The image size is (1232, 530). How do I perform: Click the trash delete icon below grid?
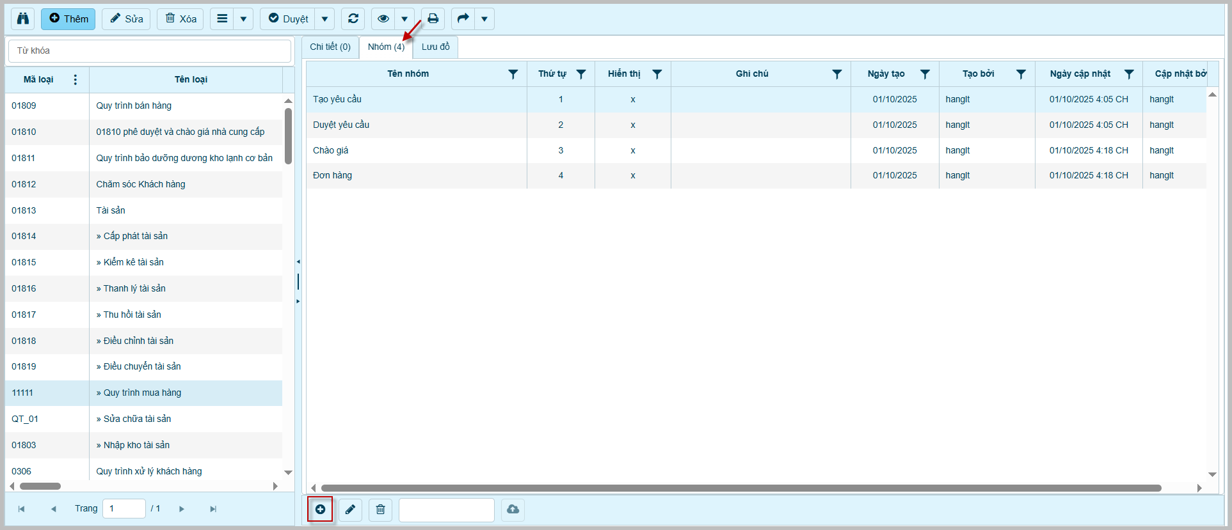(381, 510)
